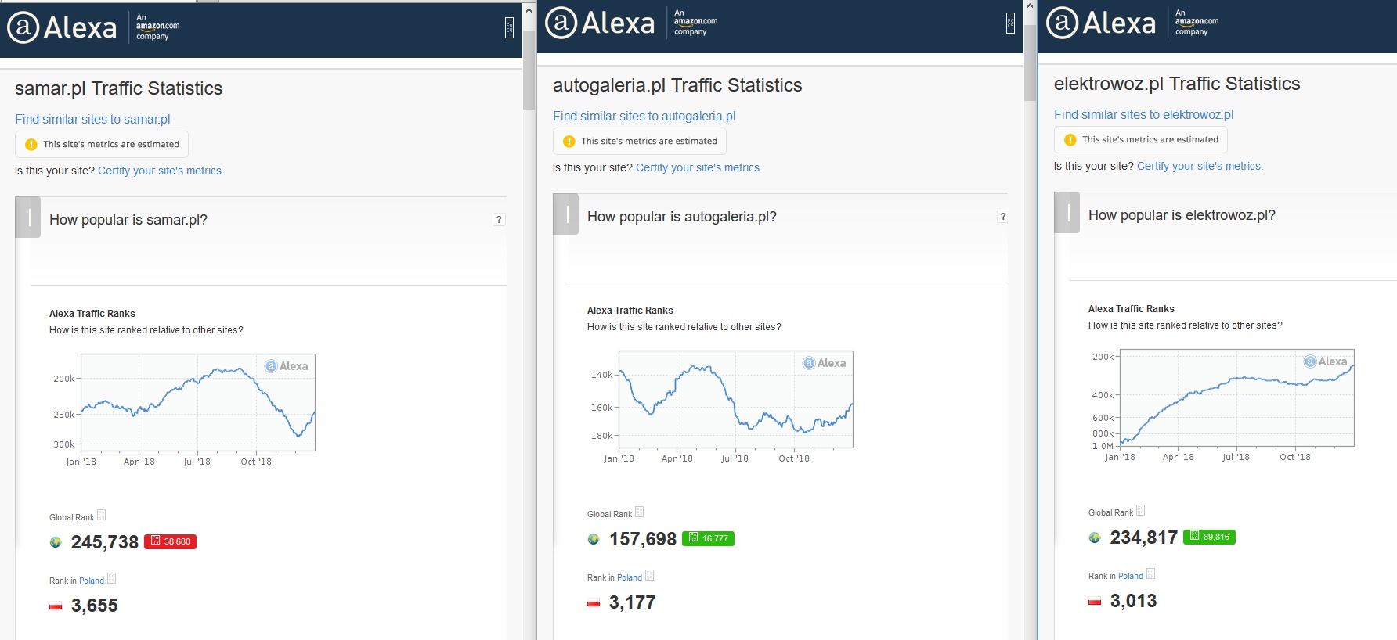Open Find similar sites to autogaleria.pl

pos(644,116)
